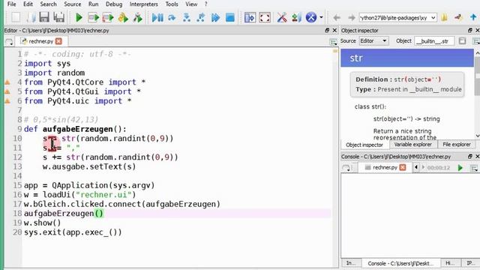Image resolution: width=480 pixels, height=270 pixels.
Task: Run the console with its green play button
Action: click(x=460, y=168)
